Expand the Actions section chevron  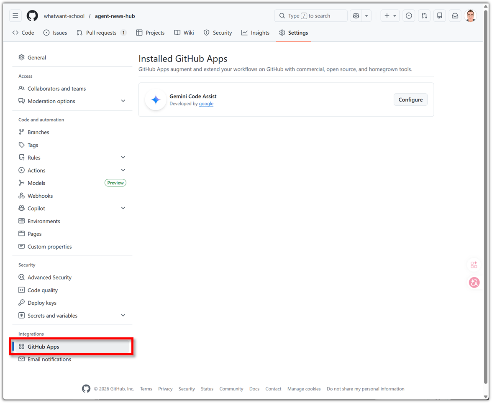coord(123,170)
